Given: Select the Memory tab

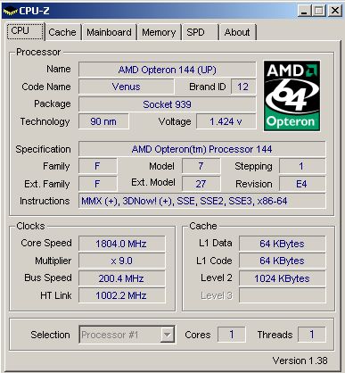Looking at the screenshot, I should click(x=159, y=32).
